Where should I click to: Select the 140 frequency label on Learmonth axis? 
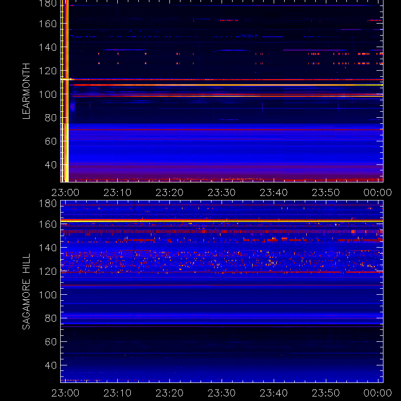pyautogui.click(x=48, y=47)
